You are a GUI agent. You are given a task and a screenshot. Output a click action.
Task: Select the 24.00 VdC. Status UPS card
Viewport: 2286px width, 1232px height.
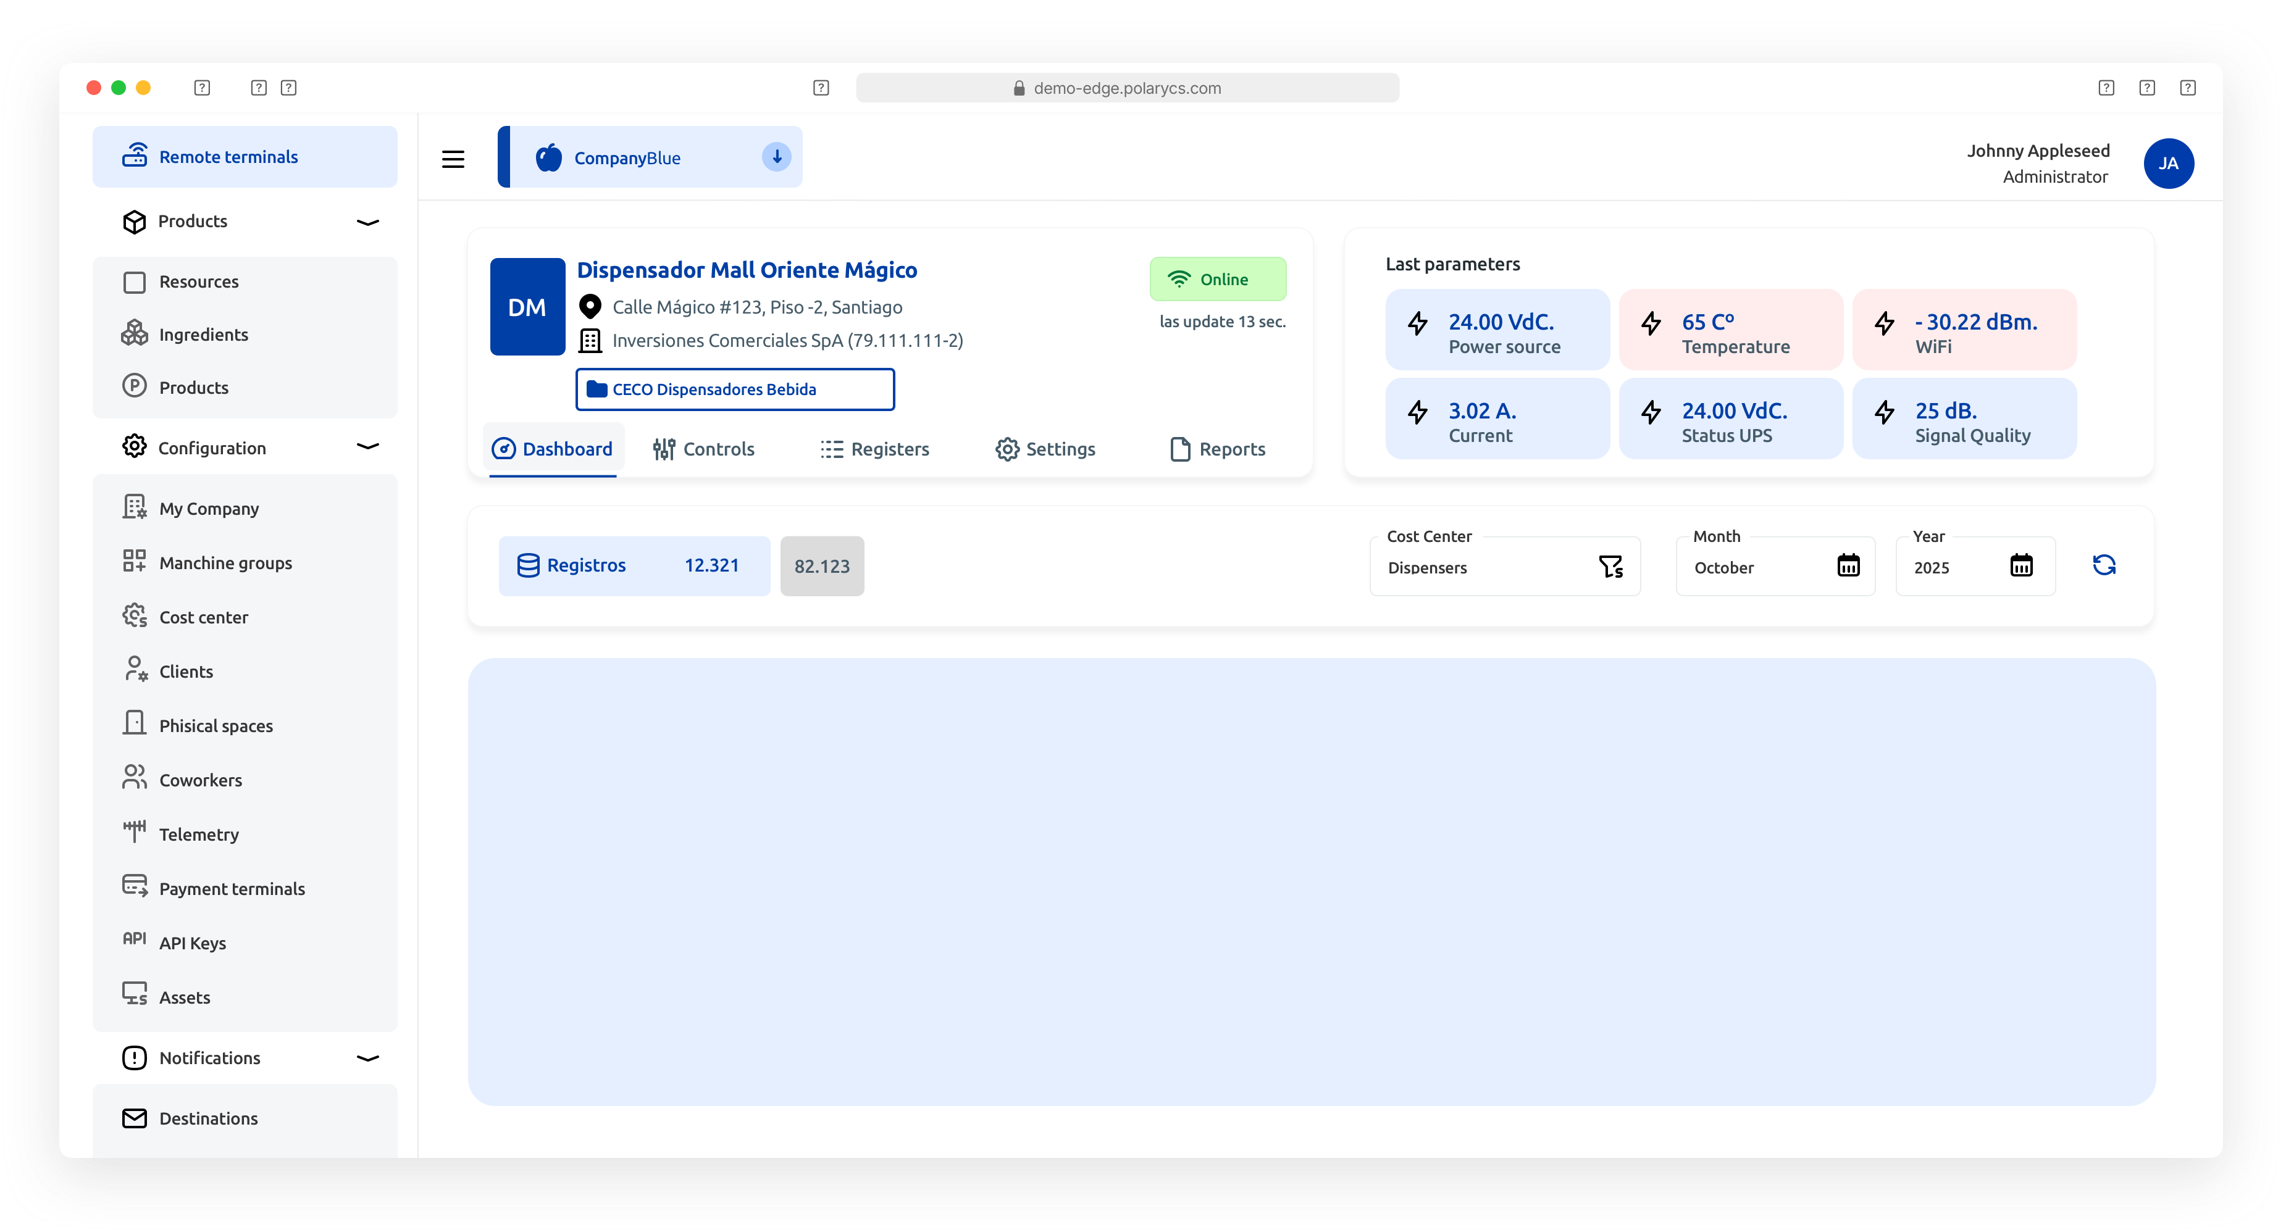1730,418
